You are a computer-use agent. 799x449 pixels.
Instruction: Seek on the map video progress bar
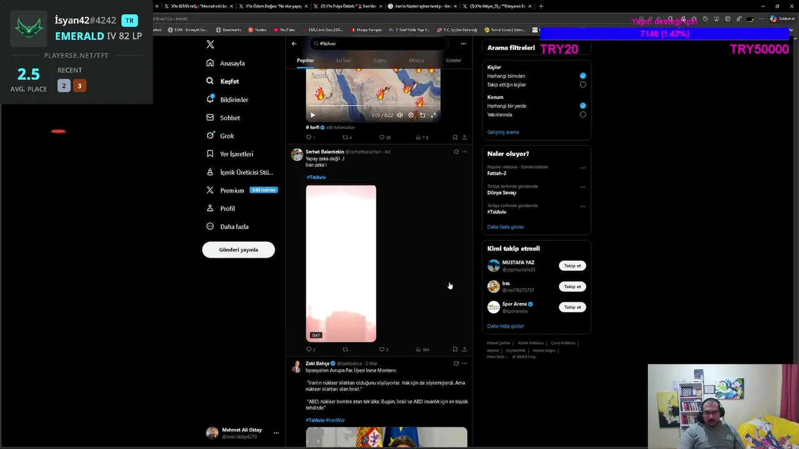pos(373,107)
